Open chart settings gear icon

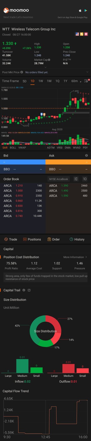tap(86, 81)
